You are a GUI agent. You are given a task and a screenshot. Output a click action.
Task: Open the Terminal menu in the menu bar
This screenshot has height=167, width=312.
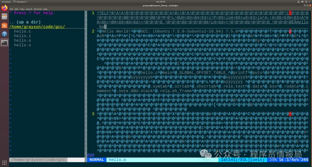[38, 9]
